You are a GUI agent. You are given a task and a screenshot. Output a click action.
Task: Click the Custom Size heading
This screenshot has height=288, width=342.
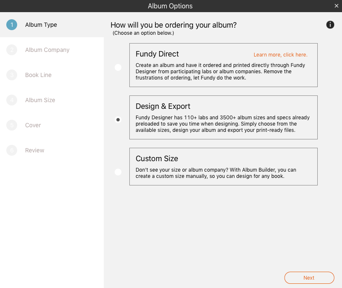(157, 159)
